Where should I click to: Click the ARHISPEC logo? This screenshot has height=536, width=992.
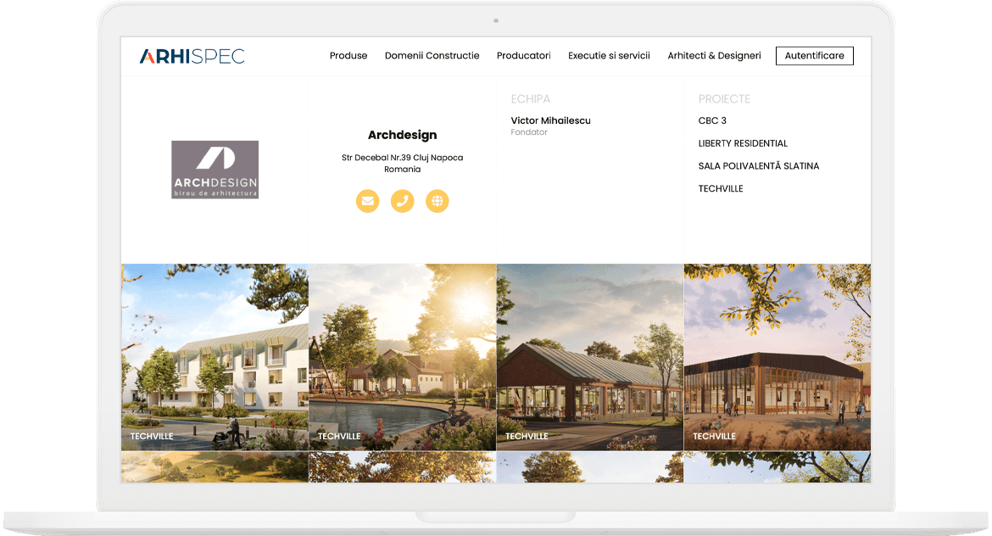pyautogui.click(x=192, y=56)
